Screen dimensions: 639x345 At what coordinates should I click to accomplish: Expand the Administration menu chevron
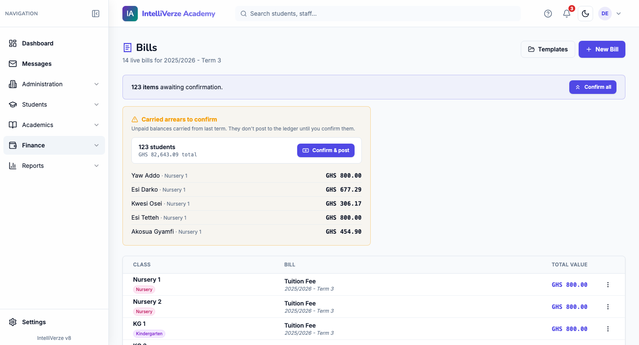click(x=97, y=84)
